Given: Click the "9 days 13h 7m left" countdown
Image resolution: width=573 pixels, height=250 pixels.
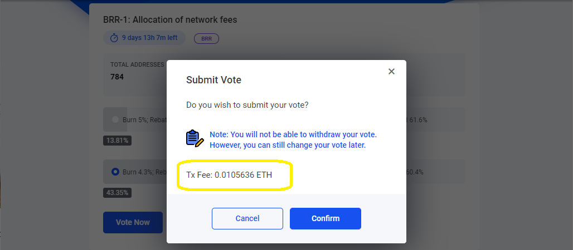Looking at the screenshot, I should pos(149,38).
